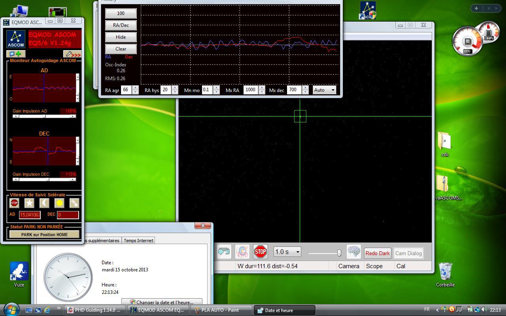Click DEC graph scrollbar down arrow
506x316 pixels.
point(77,162)
